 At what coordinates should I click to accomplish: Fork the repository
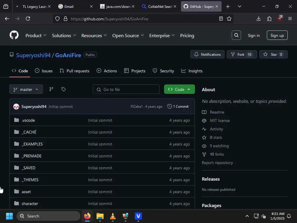[242, 54]
